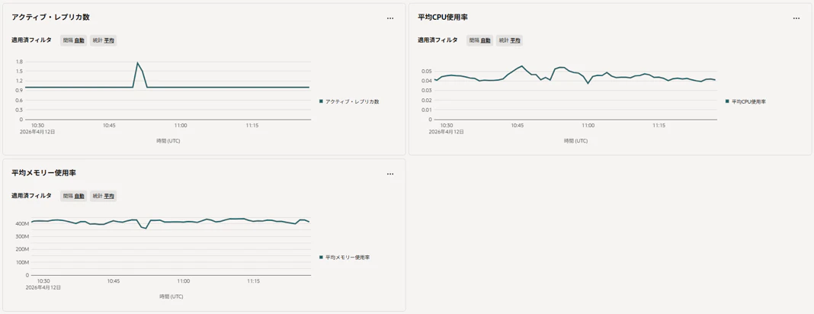
Task: Click the 平均CPU使用率 legend color square
Action: [727, 101]
